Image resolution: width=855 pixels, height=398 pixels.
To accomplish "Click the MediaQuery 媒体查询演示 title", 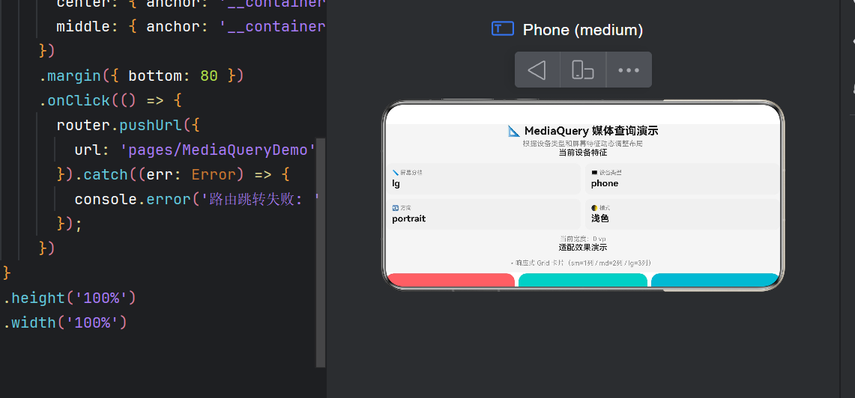I will tap(583, 131).
